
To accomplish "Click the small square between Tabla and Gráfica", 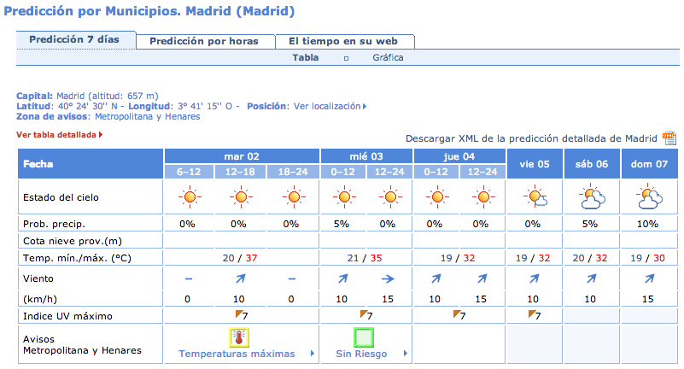I will [346, 58].
